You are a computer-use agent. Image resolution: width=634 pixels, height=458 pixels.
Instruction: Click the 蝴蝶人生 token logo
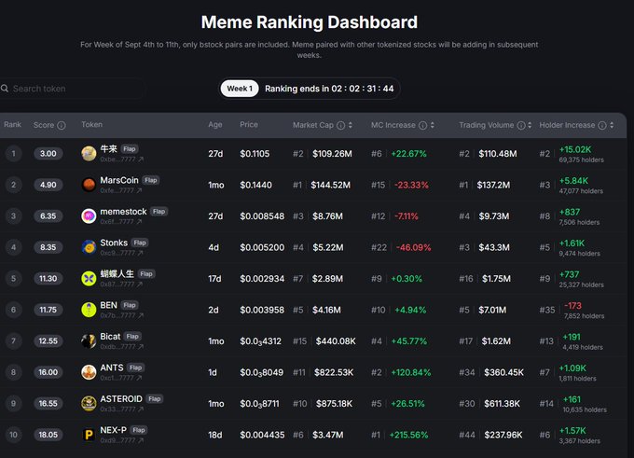(89, 278)
